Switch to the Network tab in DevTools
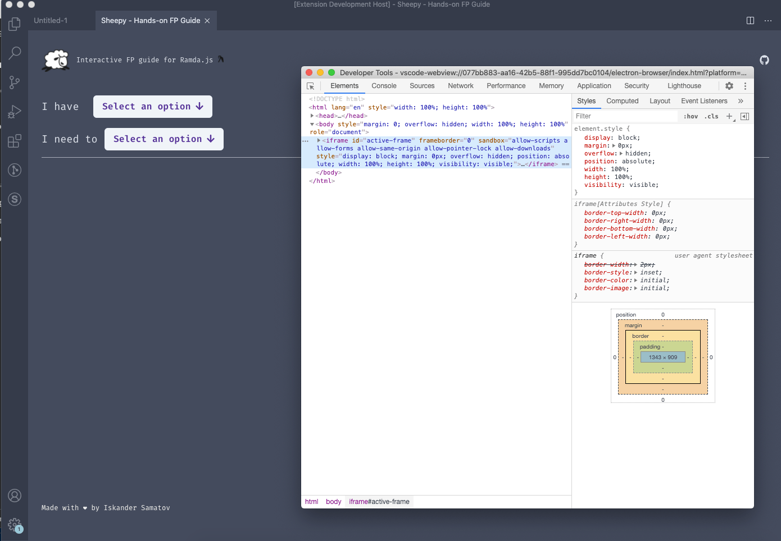The image size is (781, 541). (461, 86)
